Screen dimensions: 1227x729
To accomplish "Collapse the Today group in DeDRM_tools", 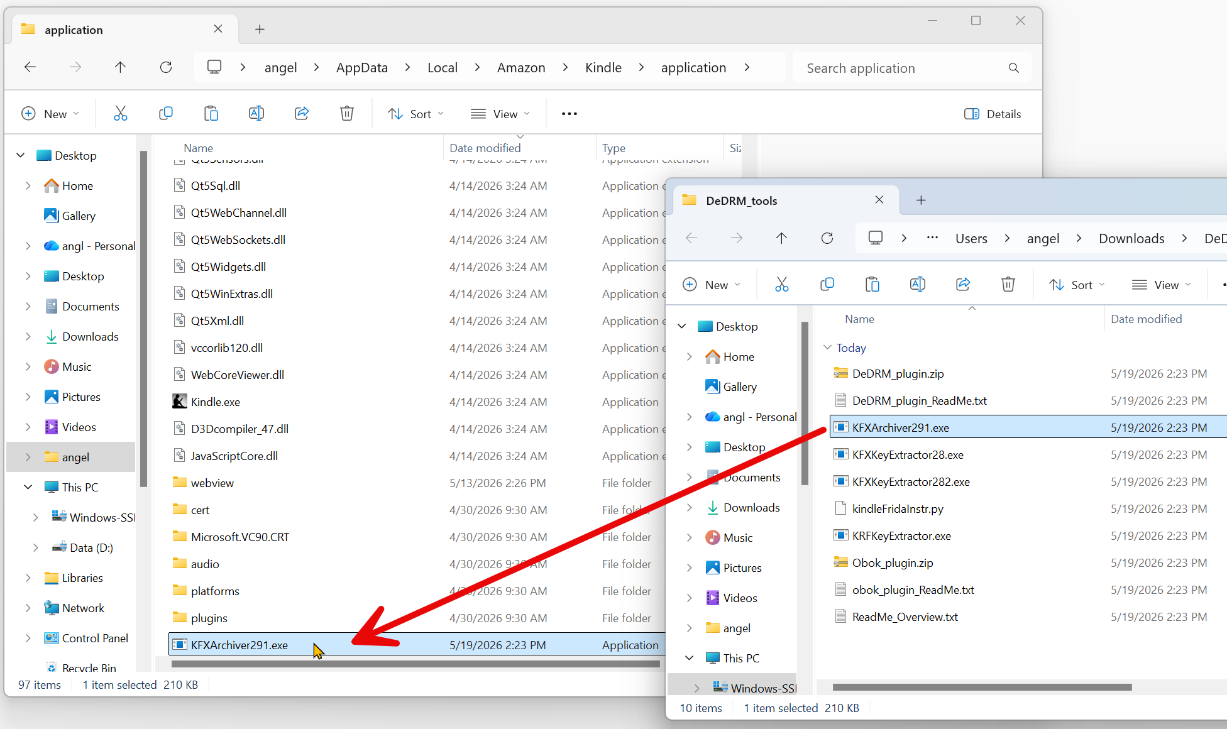I will (828, 348).
